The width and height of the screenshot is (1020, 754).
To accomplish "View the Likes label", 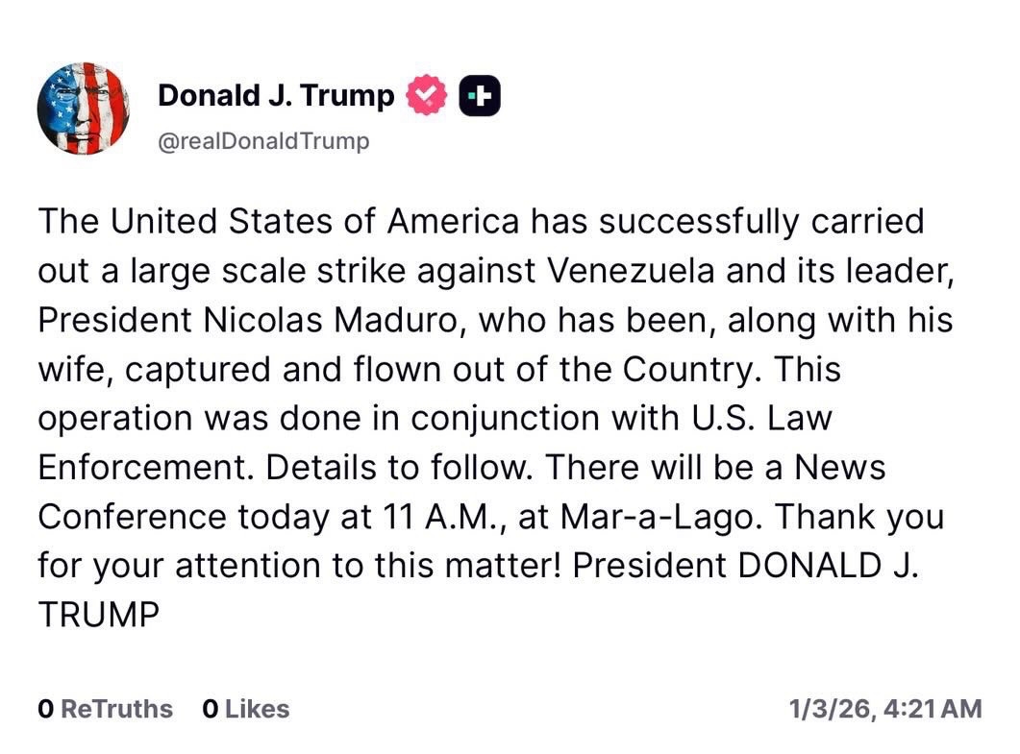I will point(257,710).
